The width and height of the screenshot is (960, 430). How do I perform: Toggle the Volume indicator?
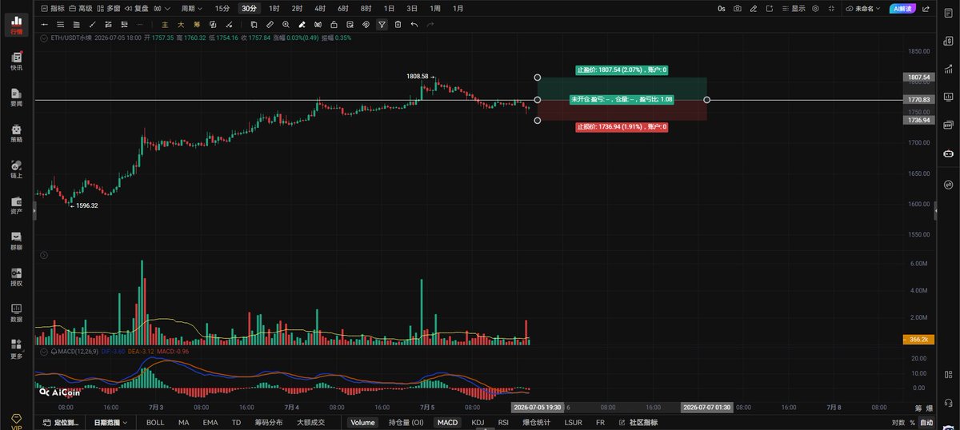tap(362, 422)
